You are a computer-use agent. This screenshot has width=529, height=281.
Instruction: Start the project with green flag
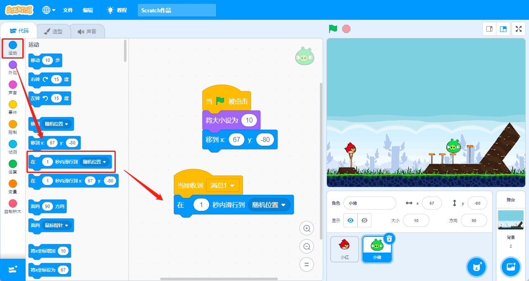(x=333, y=29)
